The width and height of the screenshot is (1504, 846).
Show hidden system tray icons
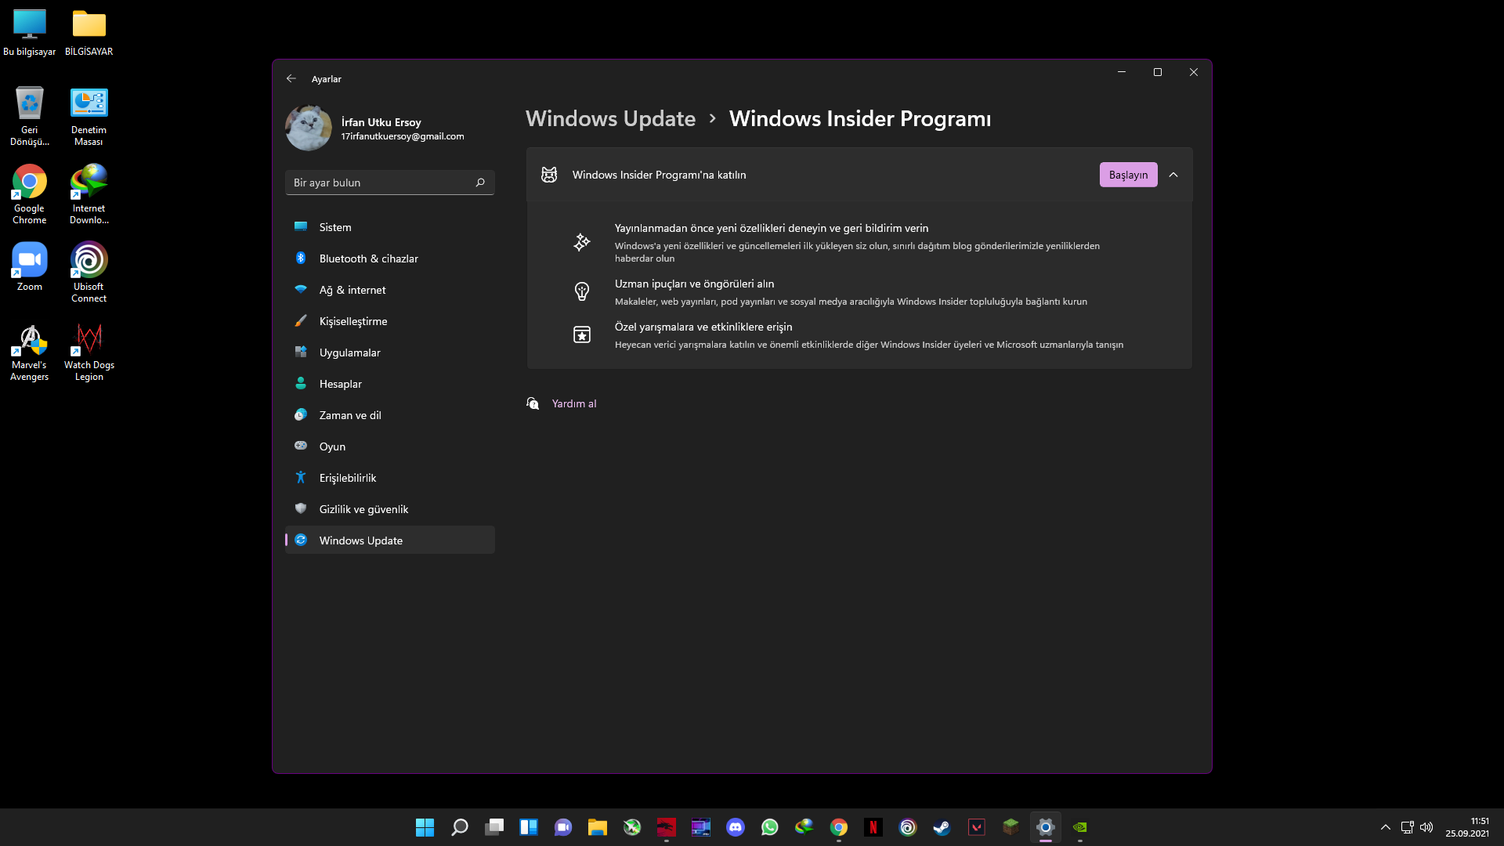click(x=1385, y=827)
